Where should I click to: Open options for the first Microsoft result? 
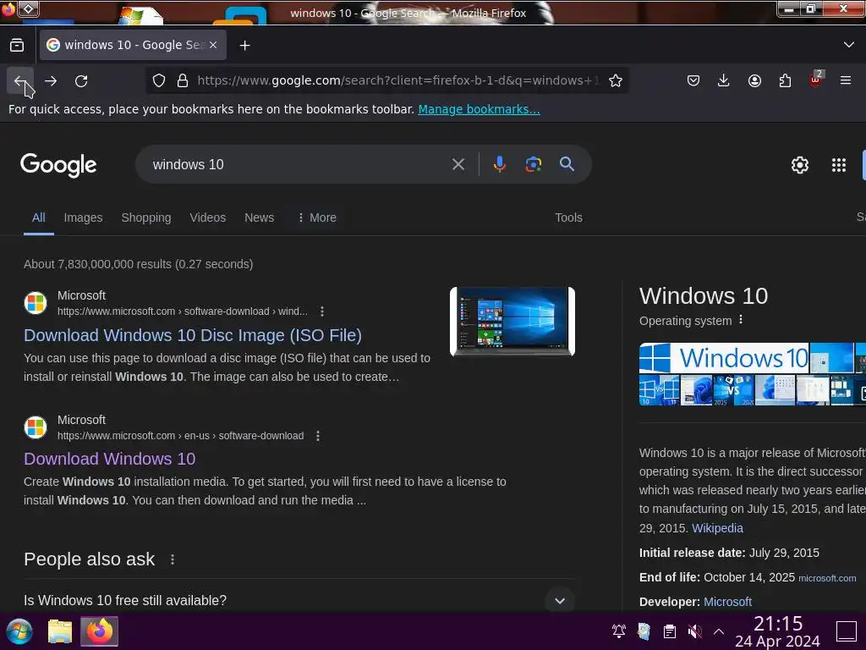point(322,311)
